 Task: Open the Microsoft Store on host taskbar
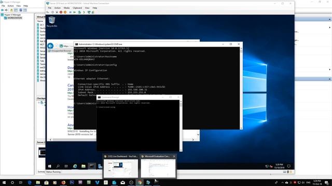[46, 182]
